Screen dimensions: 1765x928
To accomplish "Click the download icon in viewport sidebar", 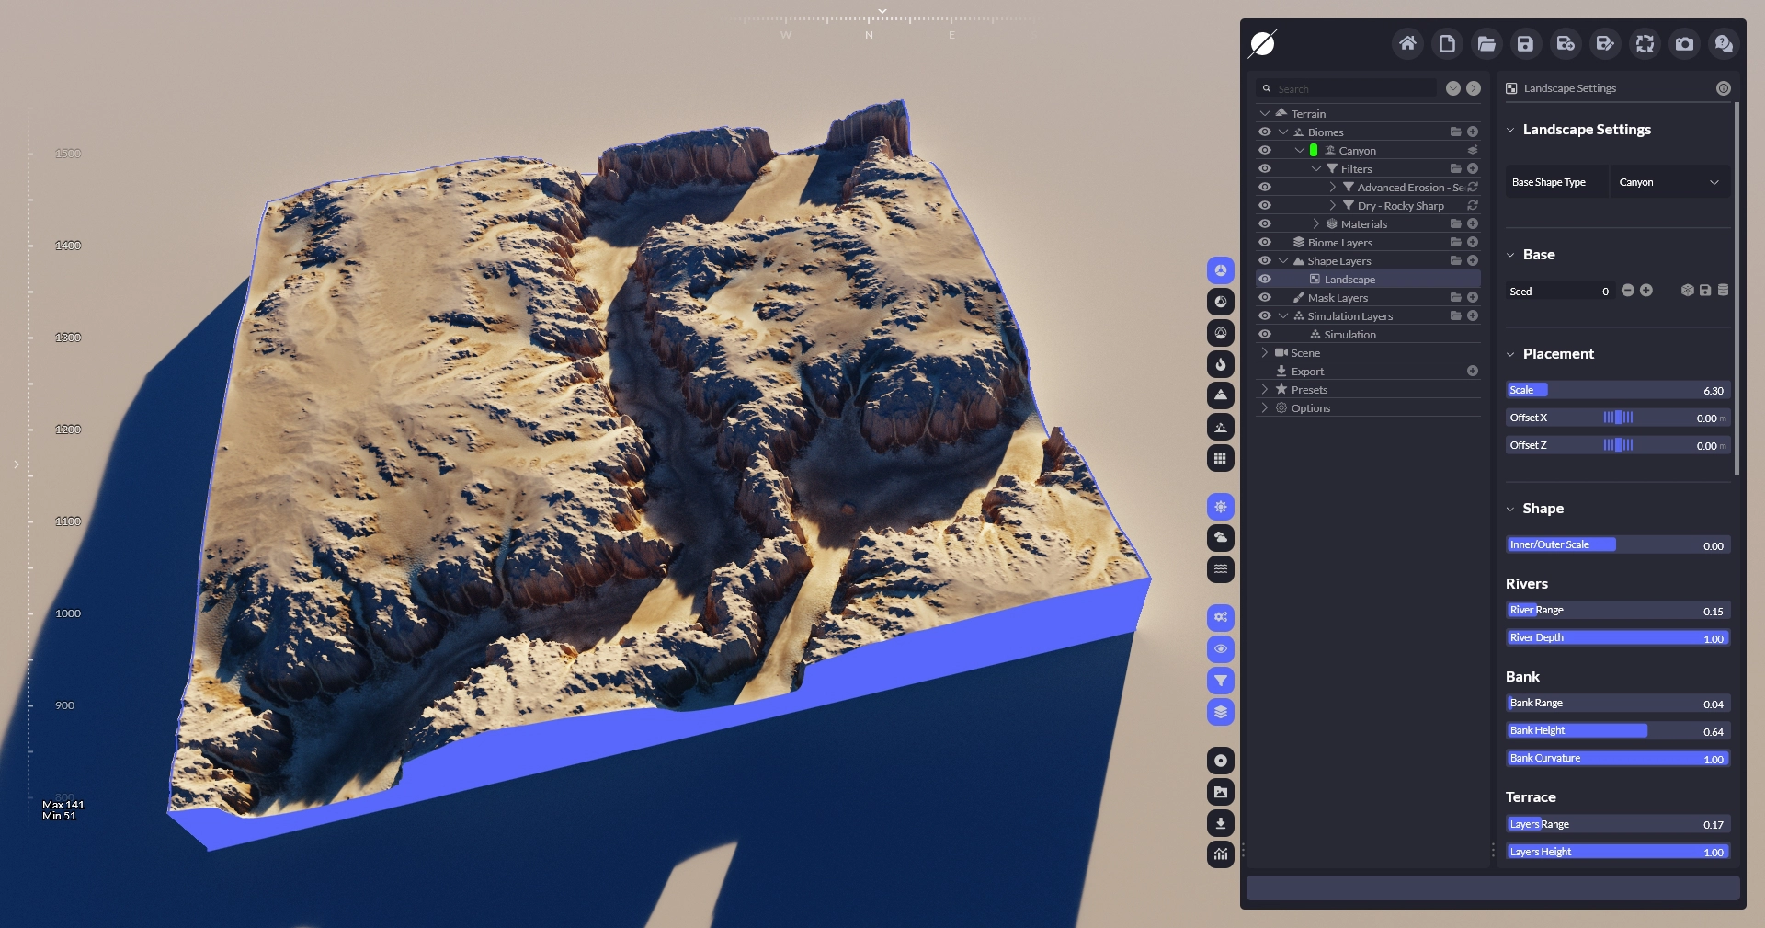I will click(x=1220, y=823).
